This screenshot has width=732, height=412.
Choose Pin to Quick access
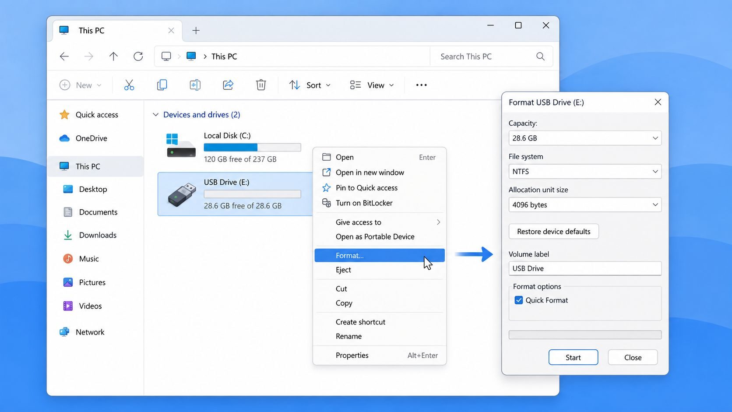pos(380,188)
